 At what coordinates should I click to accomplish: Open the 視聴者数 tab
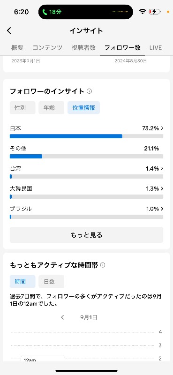tap(83, 48)
